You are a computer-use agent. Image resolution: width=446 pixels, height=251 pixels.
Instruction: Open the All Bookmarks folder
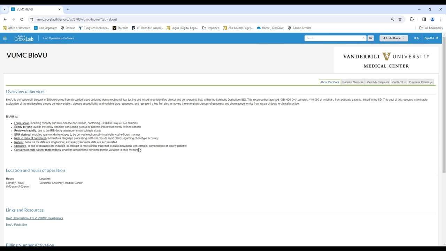(x=431, y=28)
